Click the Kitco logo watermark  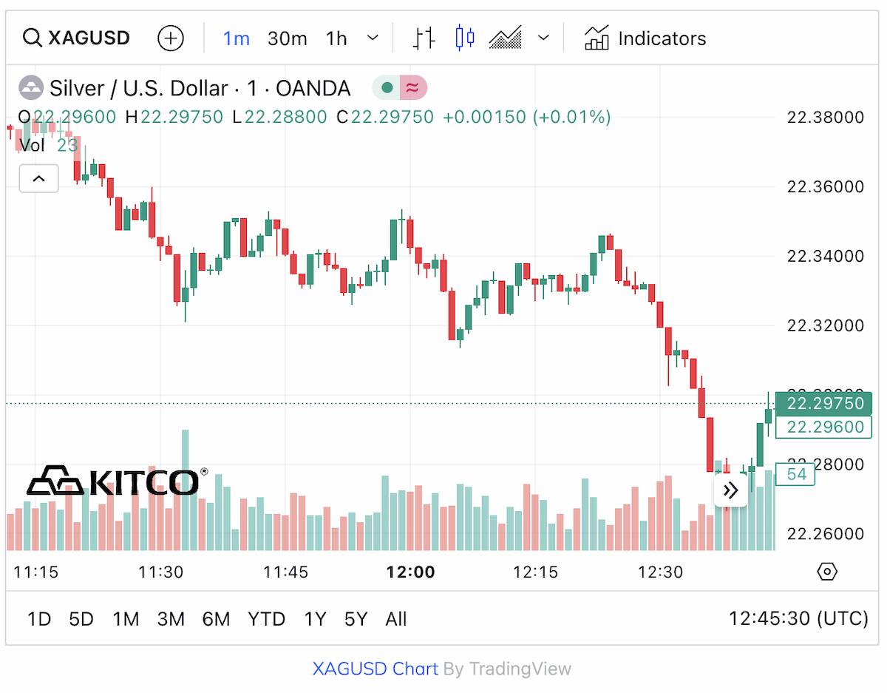tap(117, 481)
